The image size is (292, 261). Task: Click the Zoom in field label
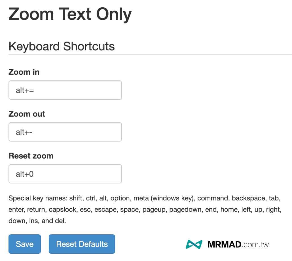24,72
